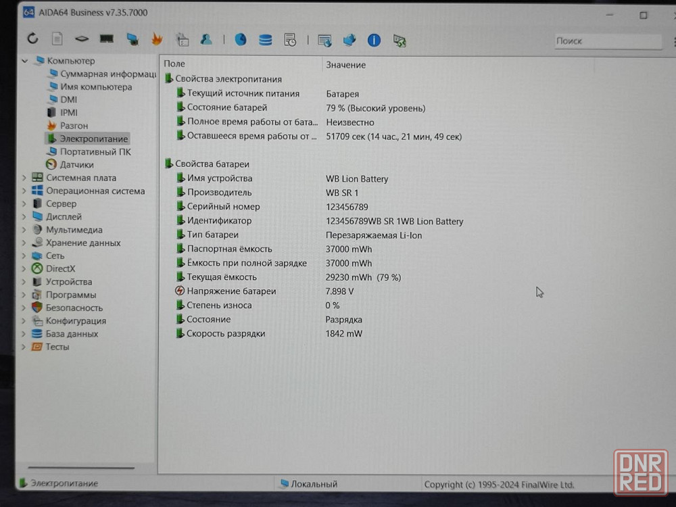Open the IPMI tree item
This screenshot has height=507, width=676.
point(62,112)
